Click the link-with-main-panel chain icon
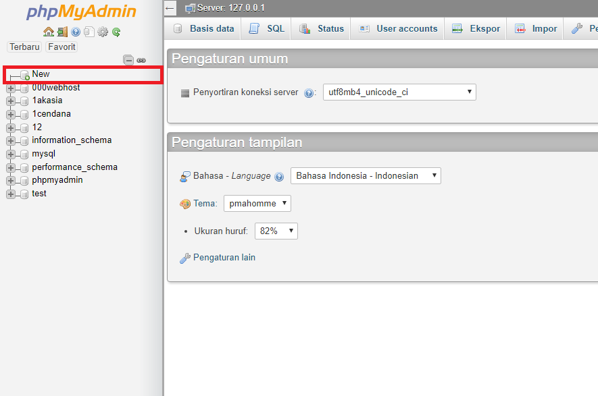Screen dimensions: 598x396 click(x=141, y=60)
